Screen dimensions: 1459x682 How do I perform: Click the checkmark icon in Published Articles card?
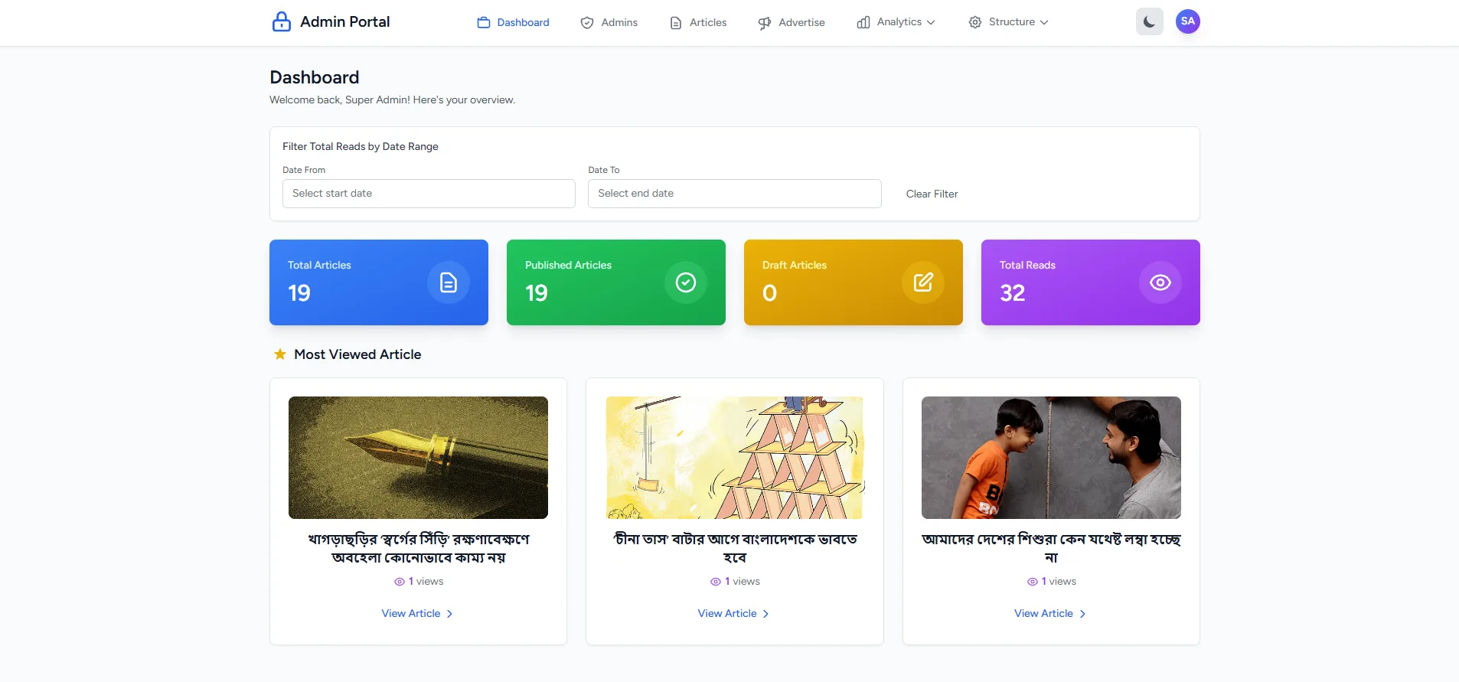point(686,282)
